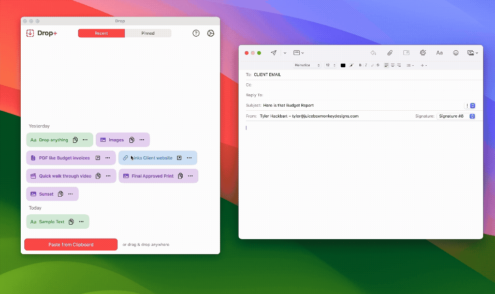Center align text in Mail format bar
Image resolution: width=495 pixels, height=294 pixels.
pyautogui.click(x=392, y=65)
